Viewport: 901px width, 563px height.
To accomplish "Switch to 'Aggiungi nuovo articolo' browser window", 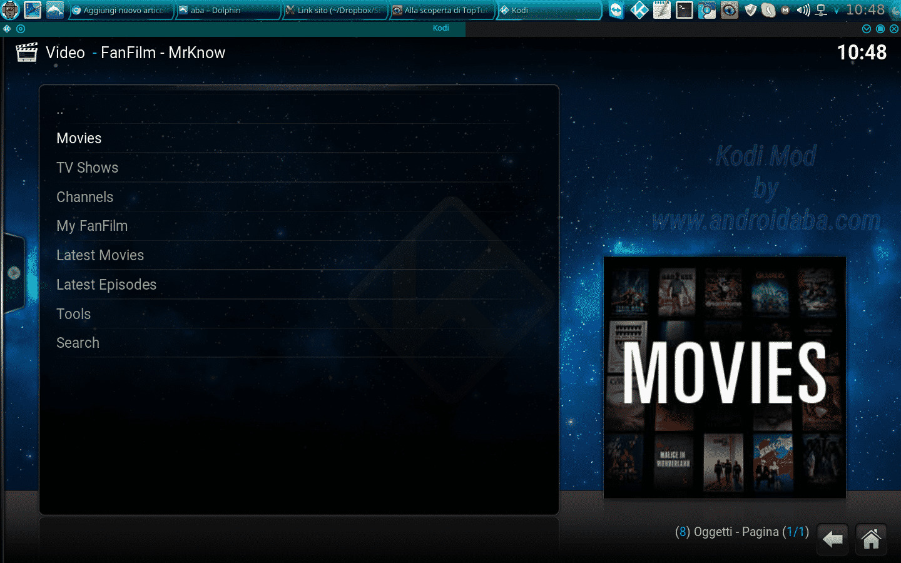I will point(121,10).
